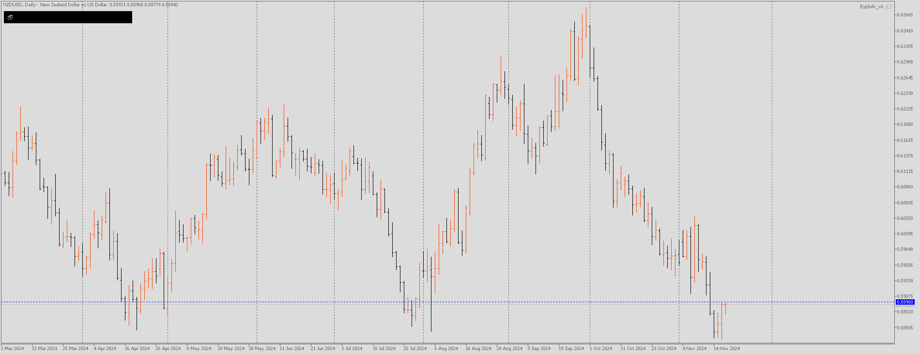
Task: Click the '15 Jul 2024' date label
Action: 384,349
